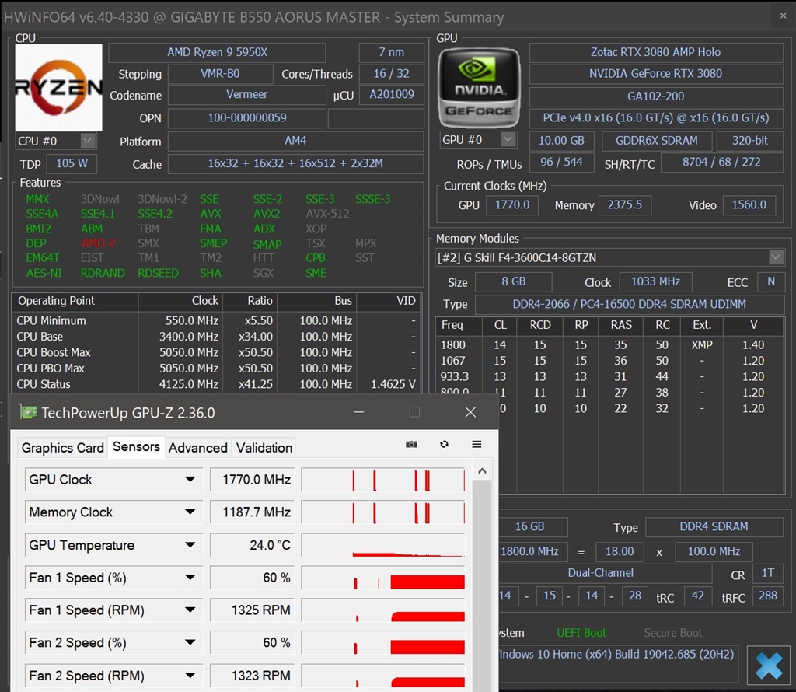Open the memory module selection dropdown
796x692 pixels.
tap(776, 257)
